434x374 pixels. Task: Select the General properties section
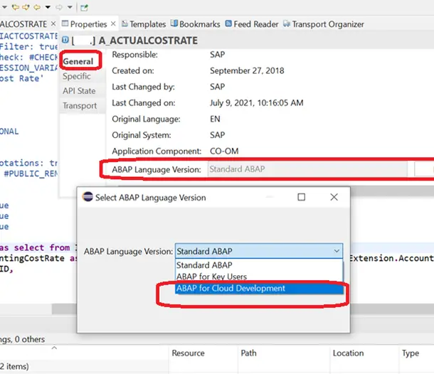(x=78, y=61)
